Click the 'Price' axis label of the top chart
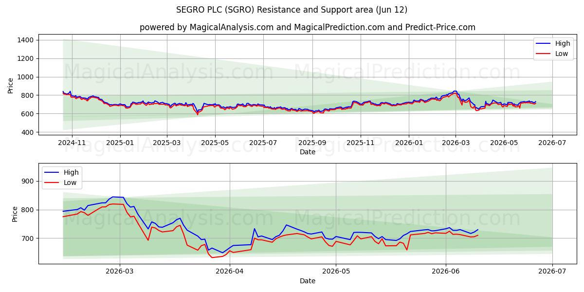This screenshot has height=292, width=584. coord(11,86)
